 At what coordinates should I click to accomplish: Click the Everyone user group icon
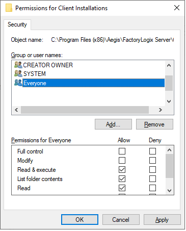click(x=18, y=83)
